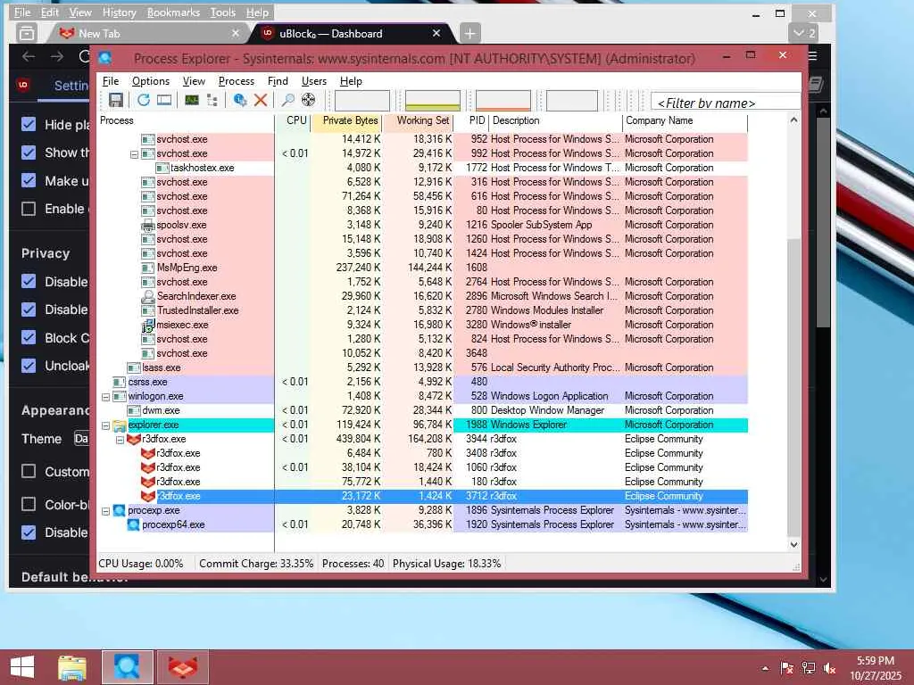Image resolution: width=914 pixels, height=685 pixels.
Task: Open Process Explorer's Users menu
Action: point(313,81)
